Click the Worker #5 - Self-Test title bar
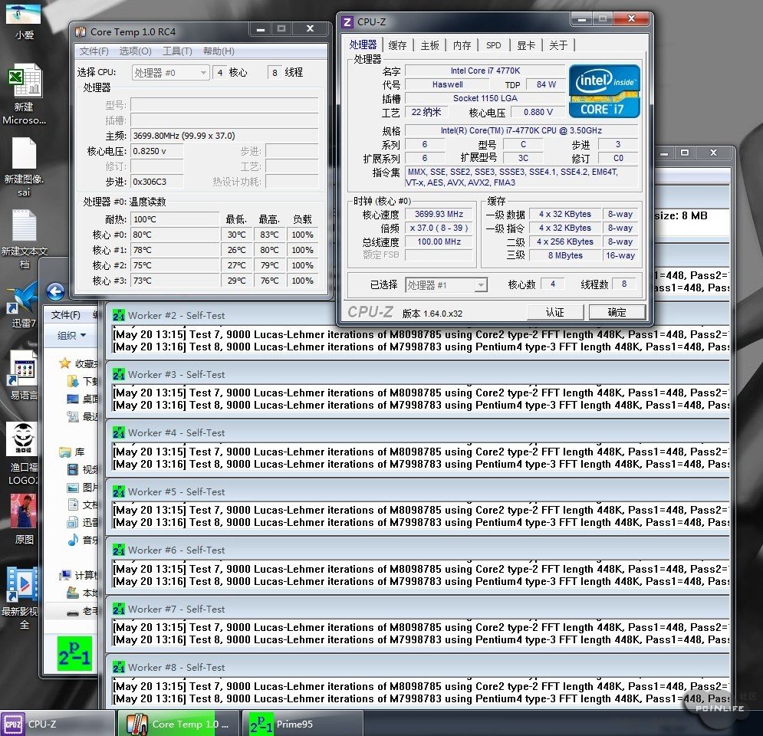The width and height of the screenshot is (763, 736). (x=418, y=491)
